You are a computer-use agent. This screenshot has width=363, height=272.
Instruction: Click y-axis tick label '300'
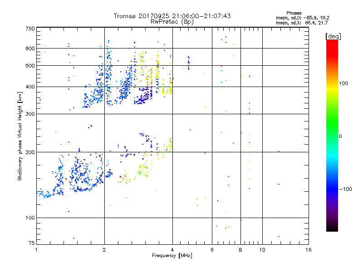tap(30, 114)
